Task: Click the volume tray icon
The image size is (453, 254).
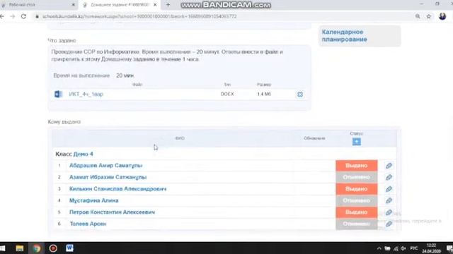Action: (403, 248)
